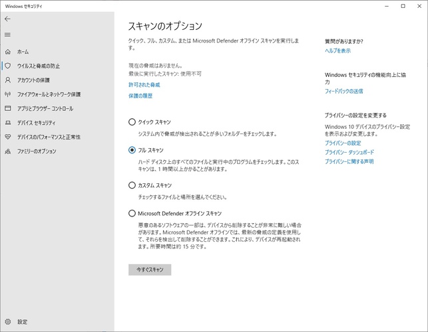Click the device performance heart icon
This screenshot has width=428, height=332.
tap(8, 137)
